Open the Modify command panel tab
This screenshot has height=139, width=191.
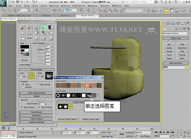pyautogui.click(x=168, y=23)
